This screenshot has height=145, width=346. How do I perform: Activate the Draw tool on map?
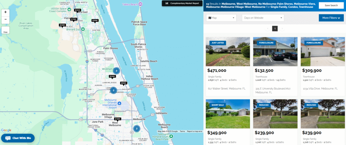(x=5, y=30)
